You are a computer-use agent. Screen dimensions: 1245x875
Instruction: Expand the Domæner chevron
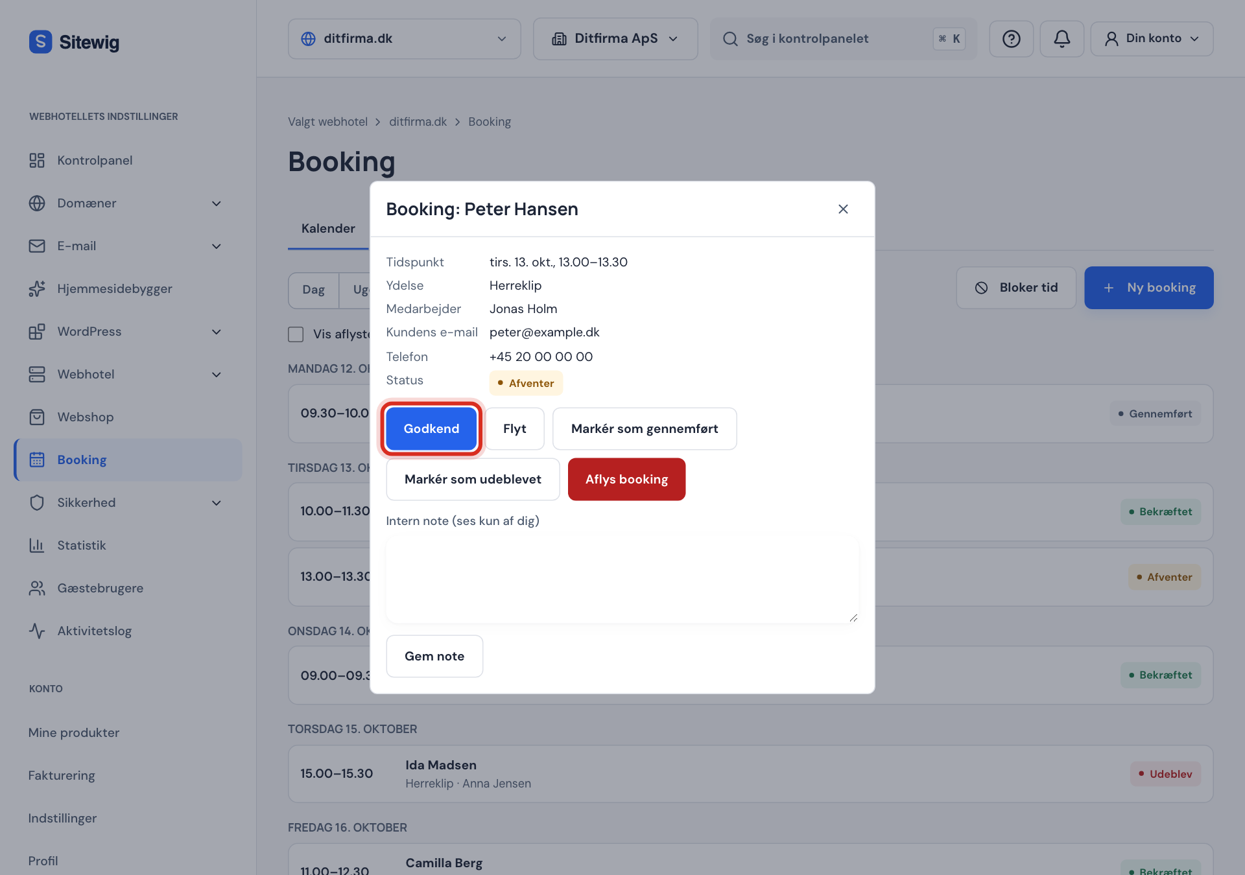click(x=217, y=204)
